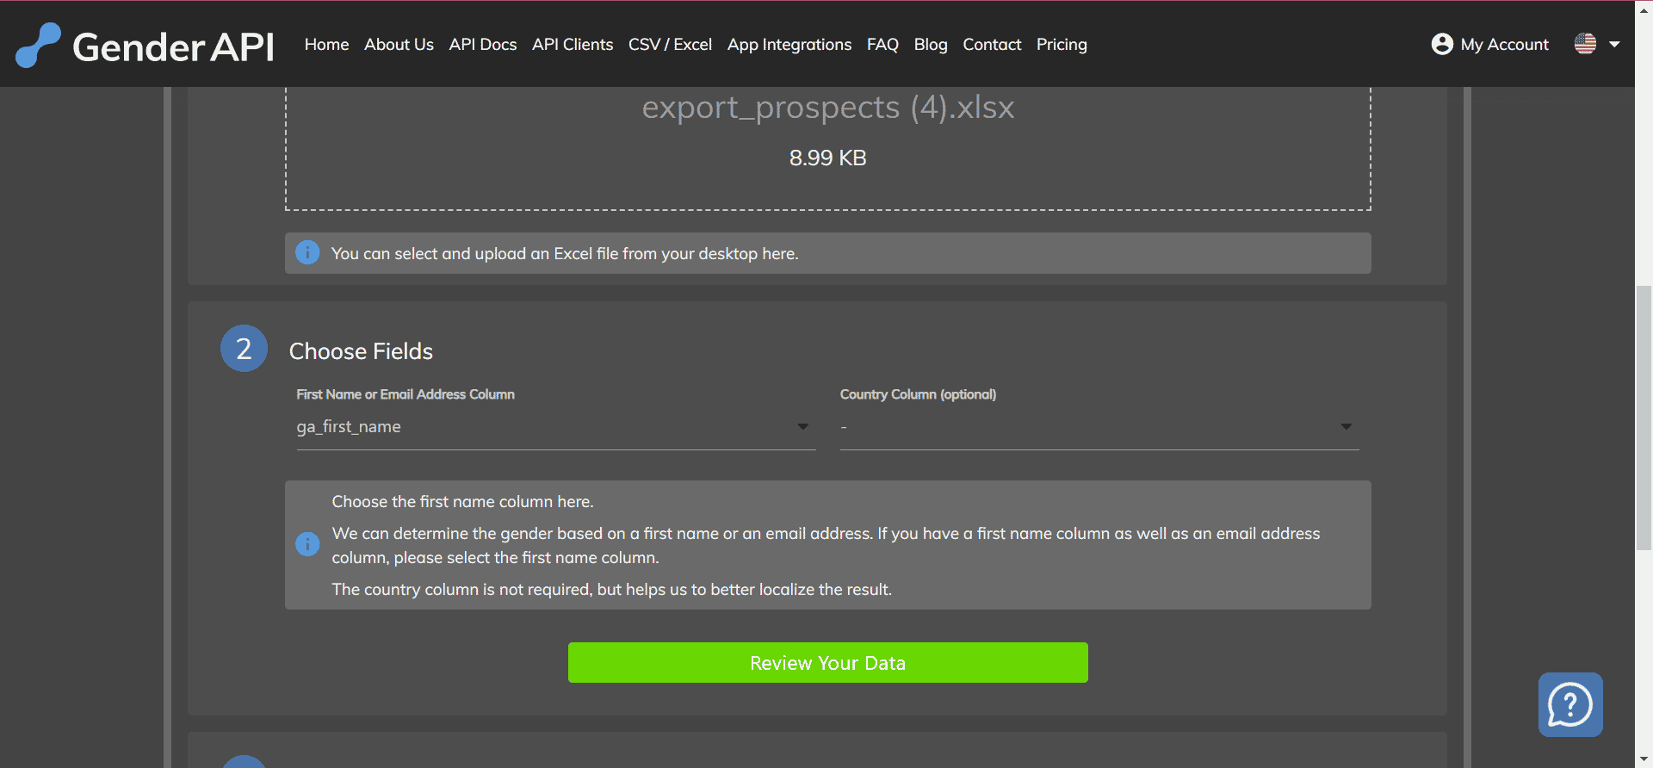Go to the Home page
This screenshot has width=1653, height=768.
326,44
